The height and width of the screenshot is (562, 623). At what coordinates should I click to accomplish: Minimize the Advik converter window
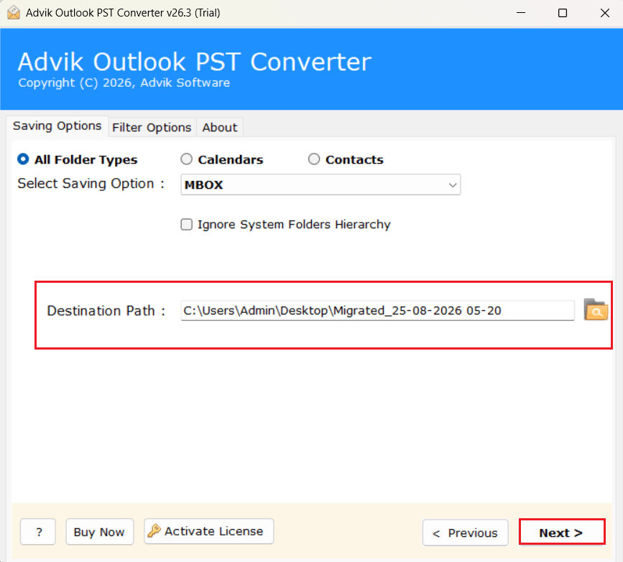[x=521, y=13]
